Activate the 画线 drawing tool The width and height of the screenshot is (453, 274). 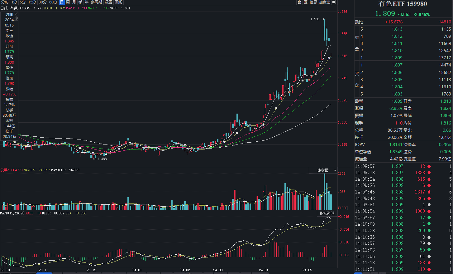[x=118, y=2]
